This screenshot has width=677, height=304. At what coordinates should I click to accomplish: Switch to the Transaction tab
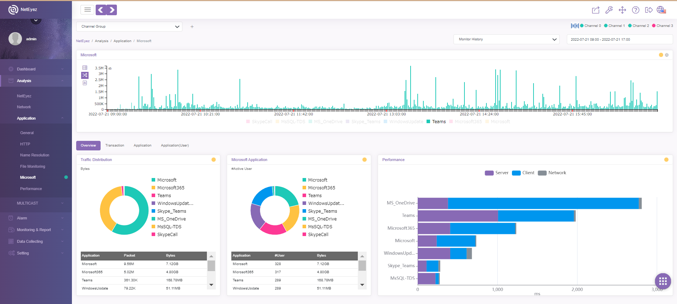[115, 145]
